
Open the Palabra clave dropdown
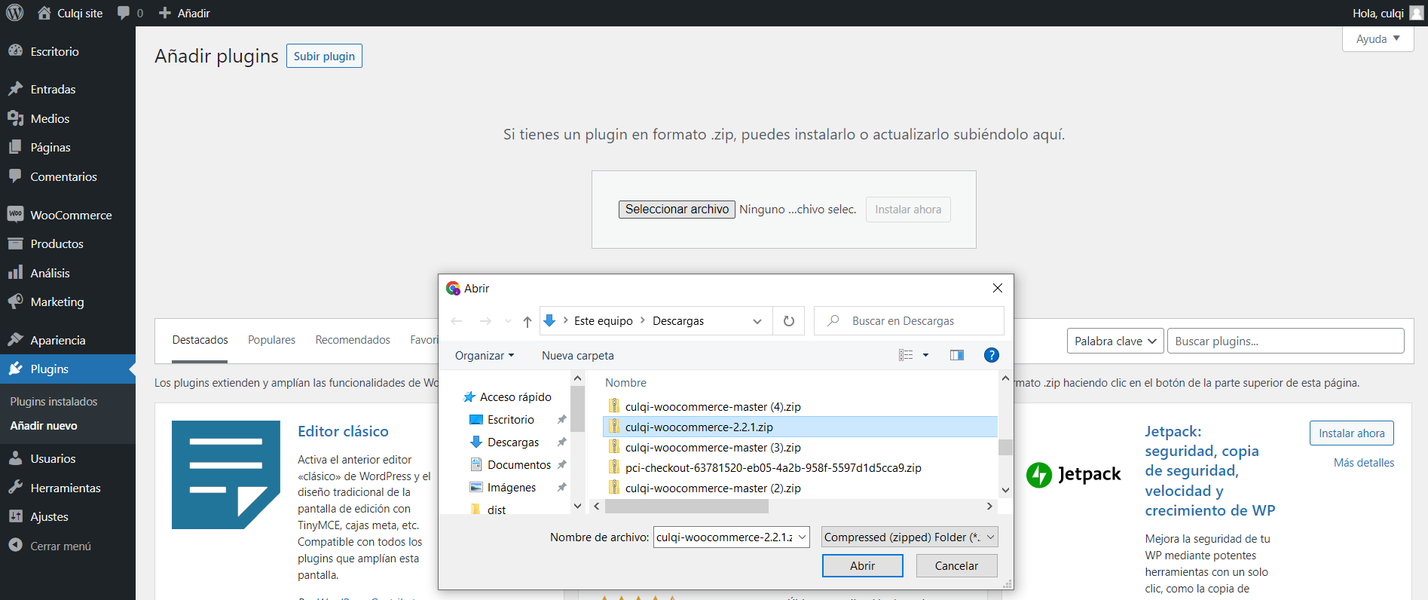coord(1115,341)
